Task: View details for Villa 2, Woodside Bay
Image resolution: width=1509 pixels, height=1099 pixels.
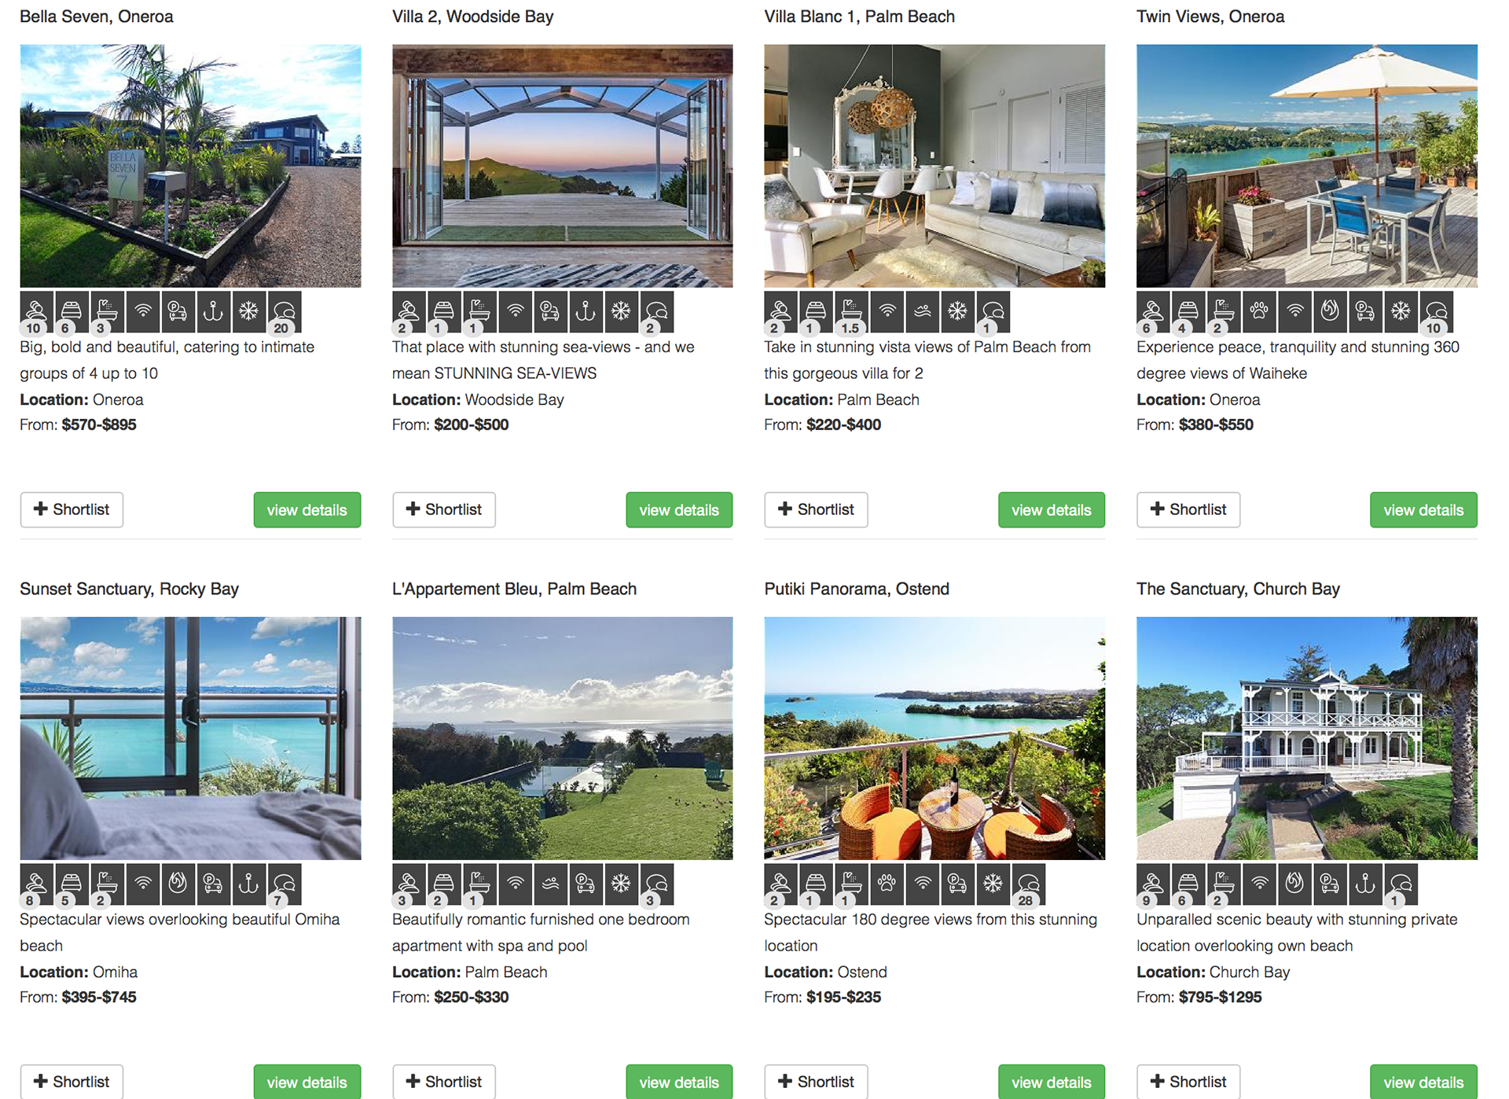Action: 679,509
